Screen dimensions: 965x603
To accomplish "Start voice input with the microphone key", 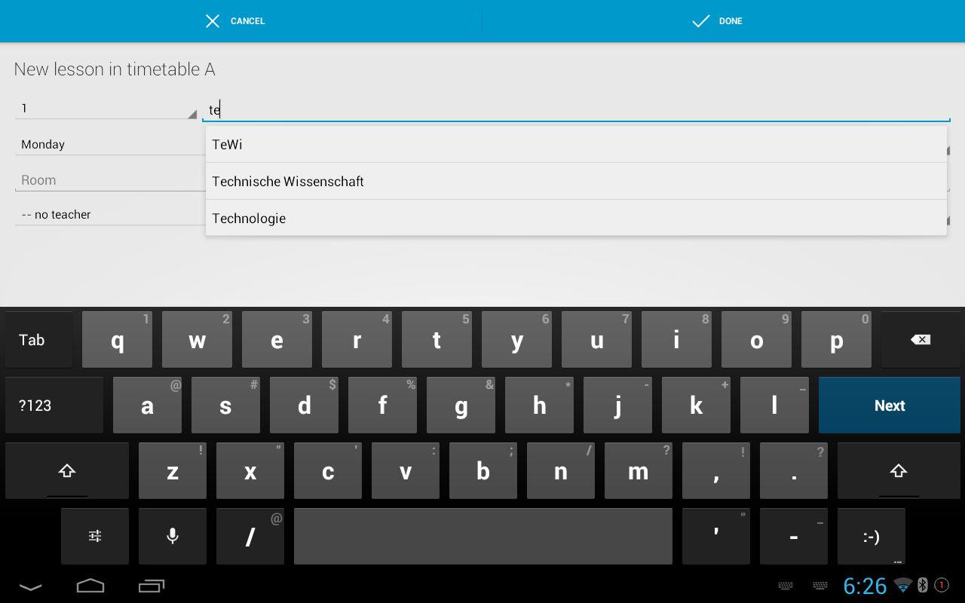I will click(173, 536).
